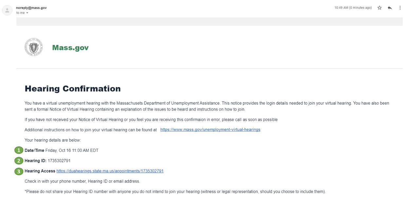This screenshot has width=406, height=204.
Task: Click the green number 2 badge
Action: pyautogui.click(x=19, y=161)
